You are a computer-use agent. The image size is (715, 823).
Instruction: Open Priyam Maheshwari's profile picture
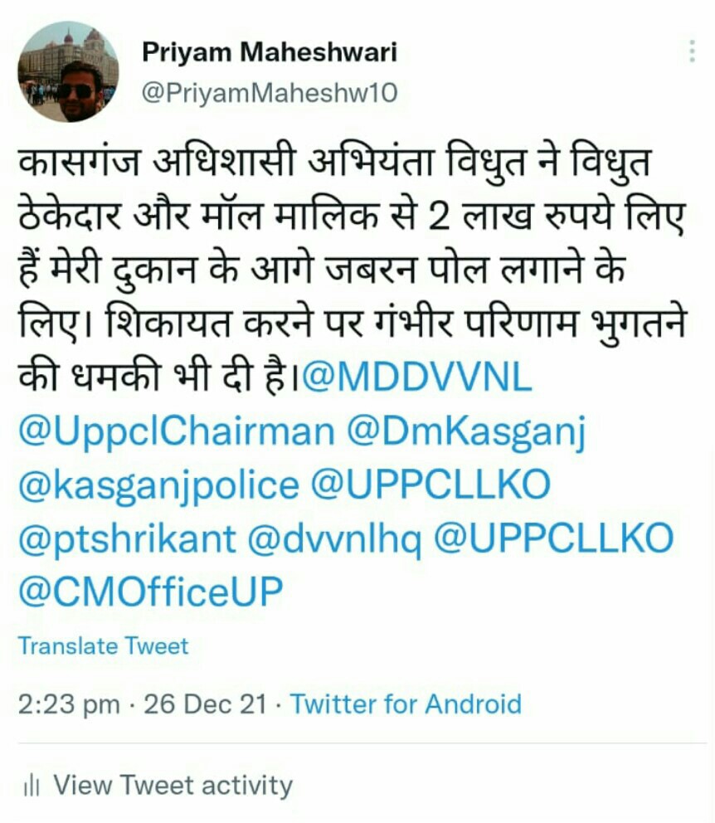pos(68,72)
